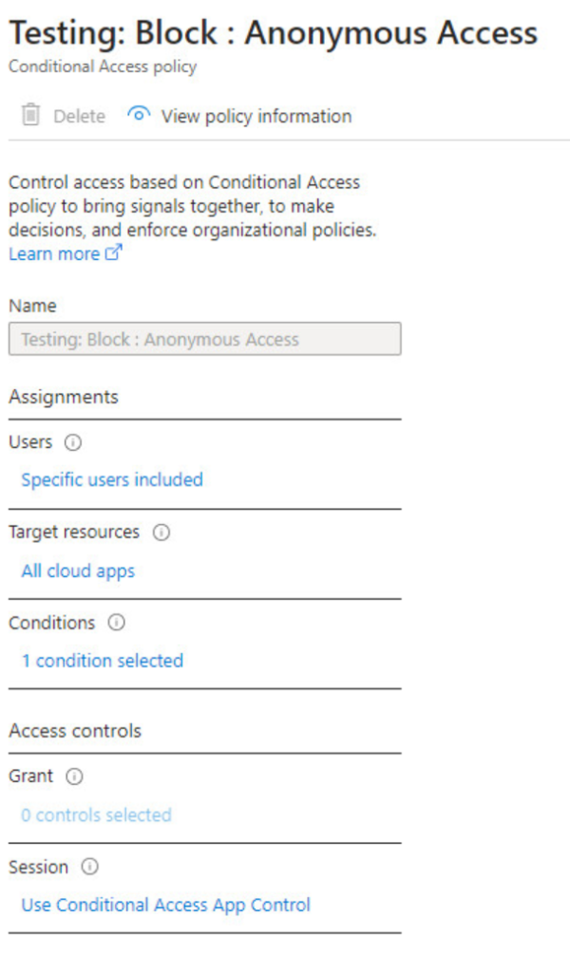
Task: Click the info icon next to Session
Action: pyautogui.click(x=90, y=867)
